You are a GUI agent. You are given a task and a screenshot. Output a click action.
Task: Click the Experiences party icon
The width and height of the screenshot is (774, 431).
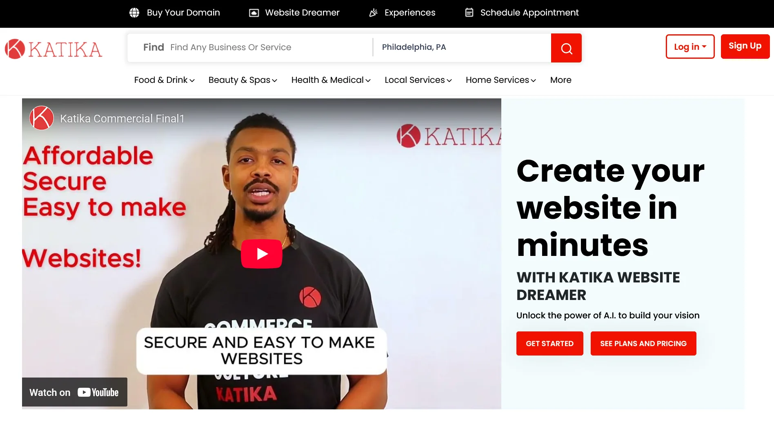373,13
